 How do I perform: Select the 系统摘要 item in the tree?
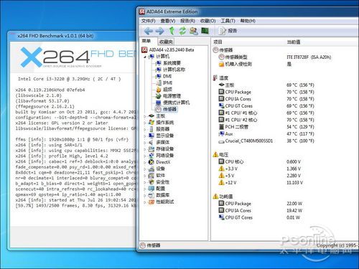point(168,63)
